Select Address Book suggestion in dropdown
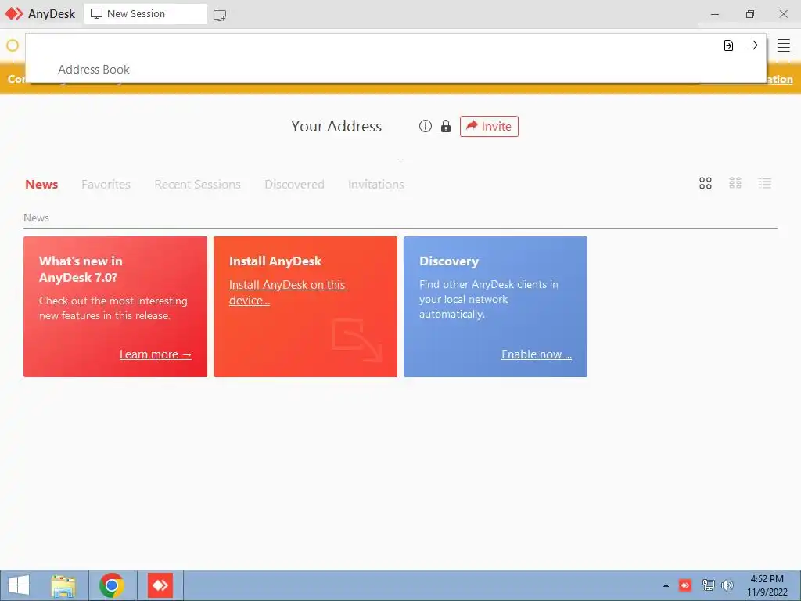The image size is (801, 601). [x=94, y=70]
